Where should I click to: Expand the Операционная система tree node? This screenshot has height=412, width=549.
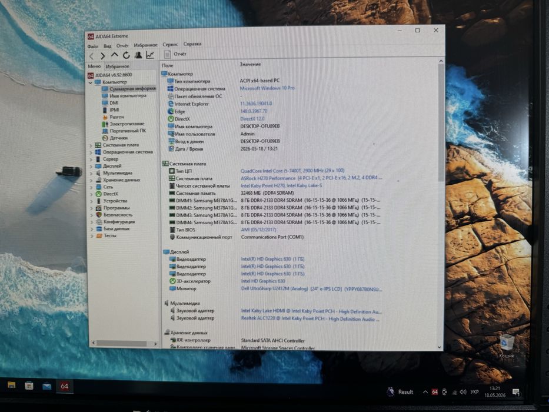[91, 152]
